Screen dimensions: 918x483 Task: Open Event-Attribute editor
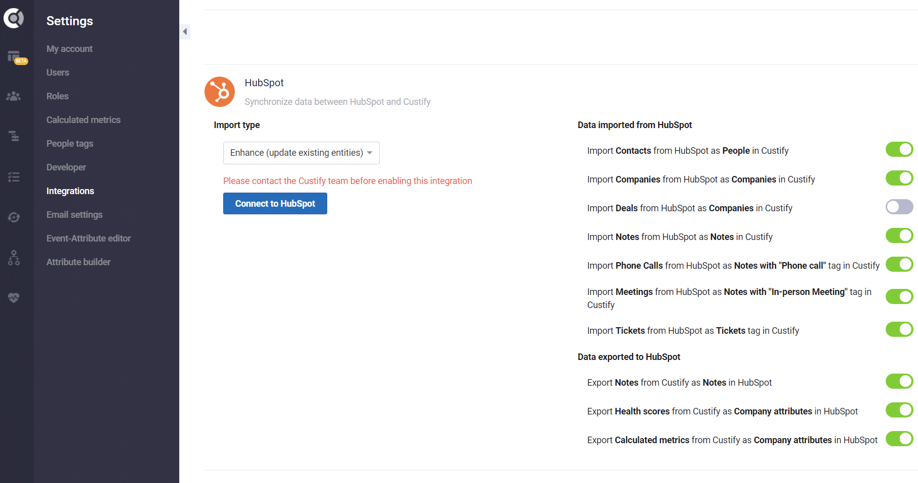tap(88, 238)
